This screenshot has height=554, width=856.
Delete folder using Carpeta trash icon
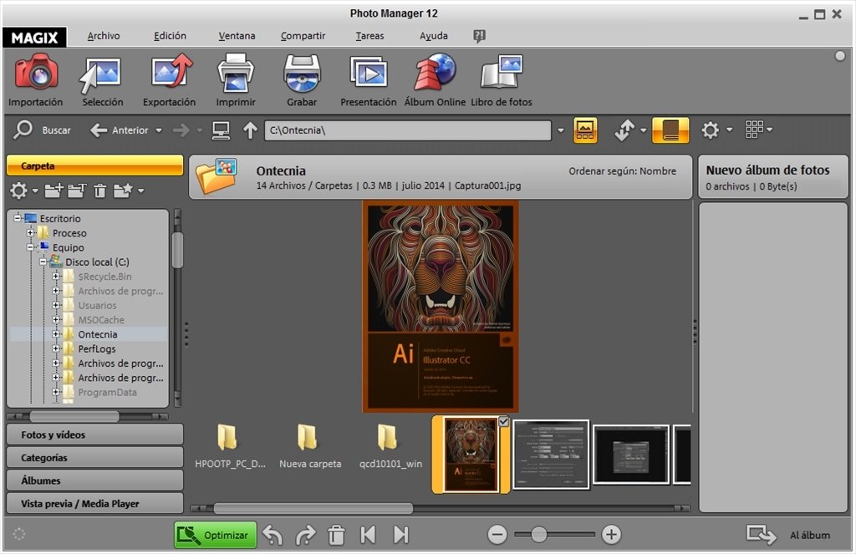click(x=100, y=191)
